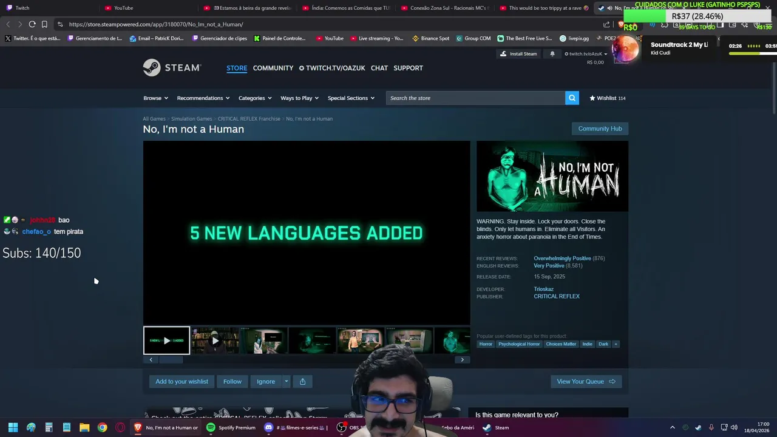This screenshot has width=777, height=437.
Task: Open the Calculator app in taskbar
Action: [x=49, y=427]
